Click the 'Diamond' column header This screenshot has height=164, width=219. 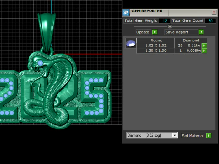point(191,41)
